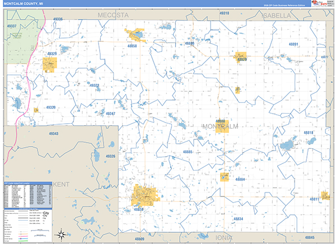Click the MECOSTA county label at top

pyautogui.click(x=113, y=15)
